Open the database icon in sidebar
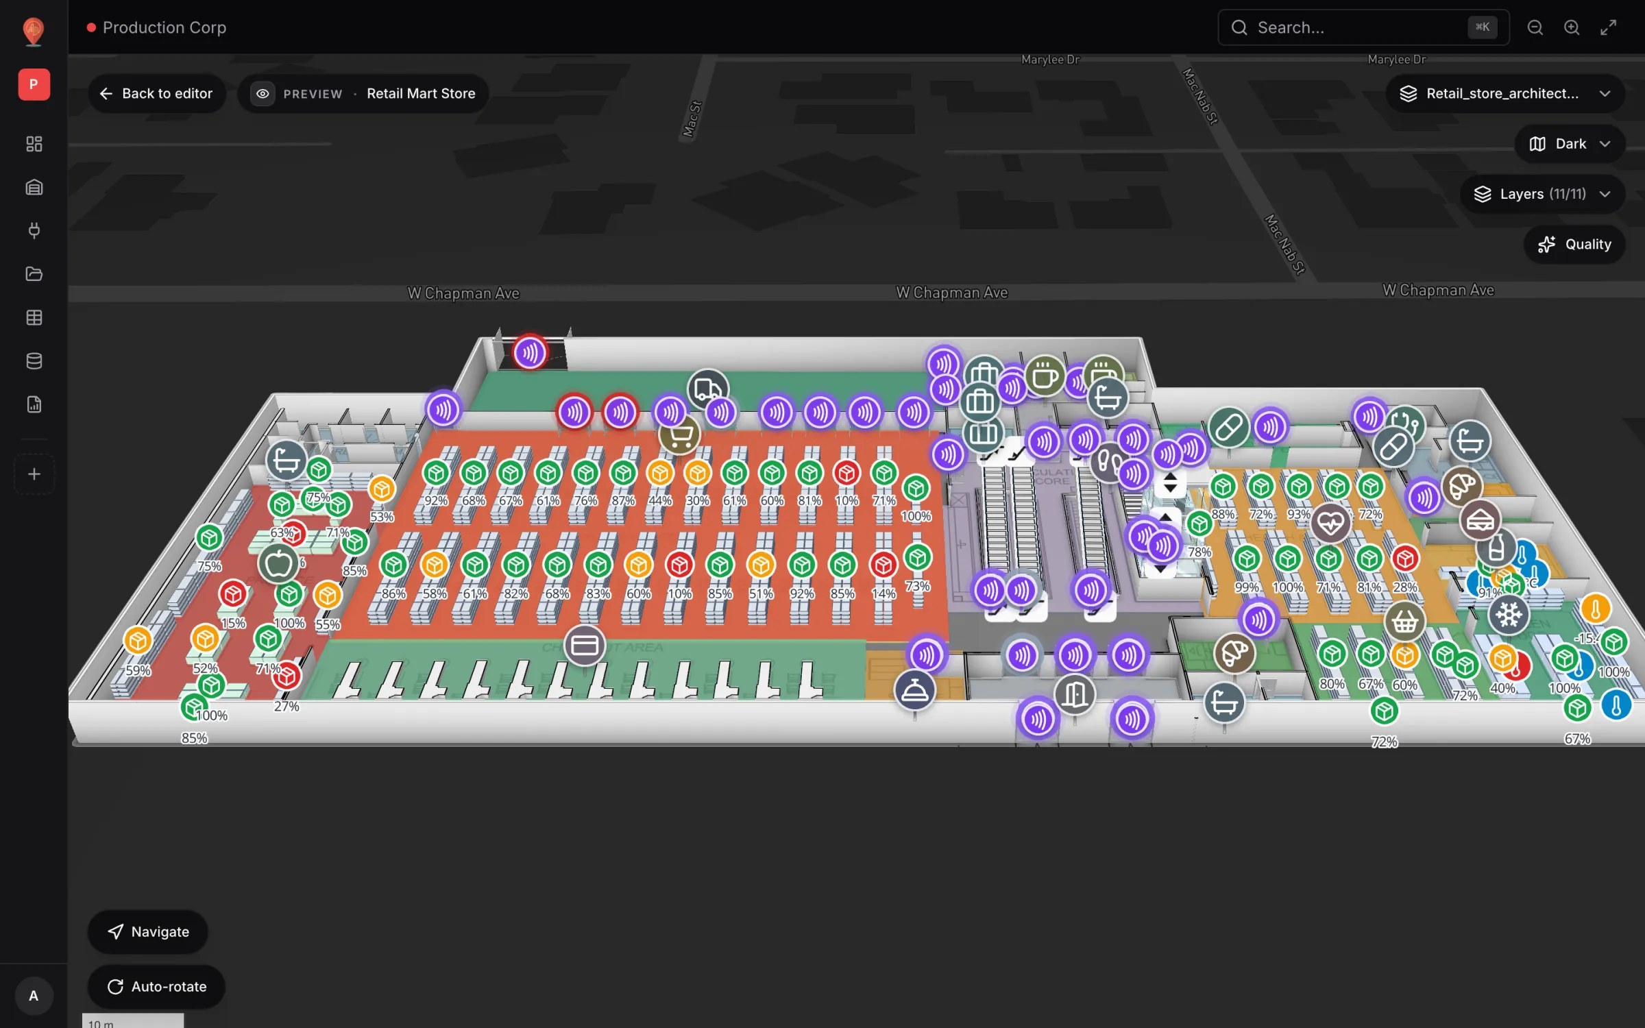The width and height of the screenshot is (1645, 1028). click(34, 360)
